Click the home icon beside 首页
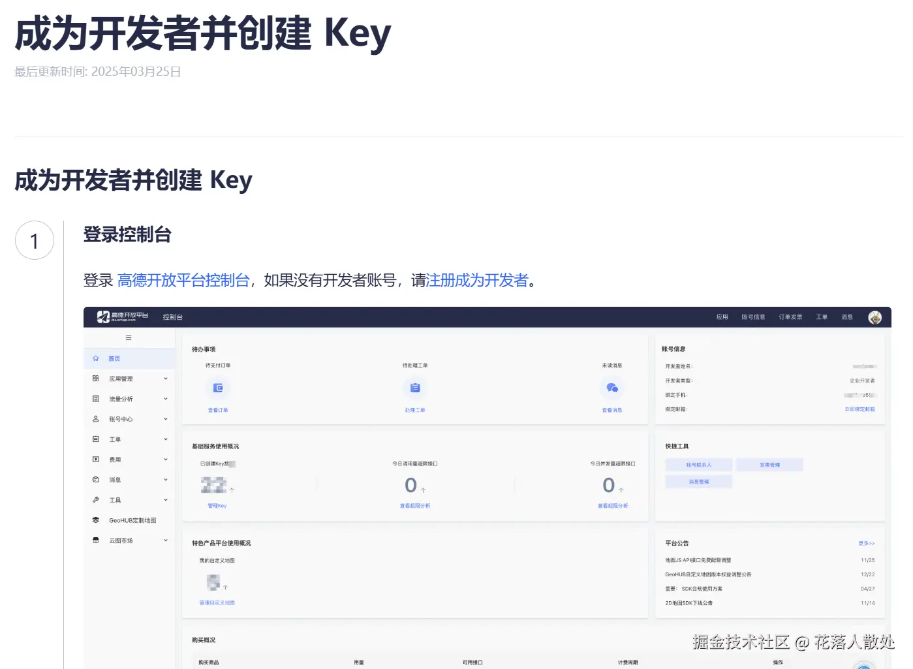913x669 pixels. pos(96,358)
